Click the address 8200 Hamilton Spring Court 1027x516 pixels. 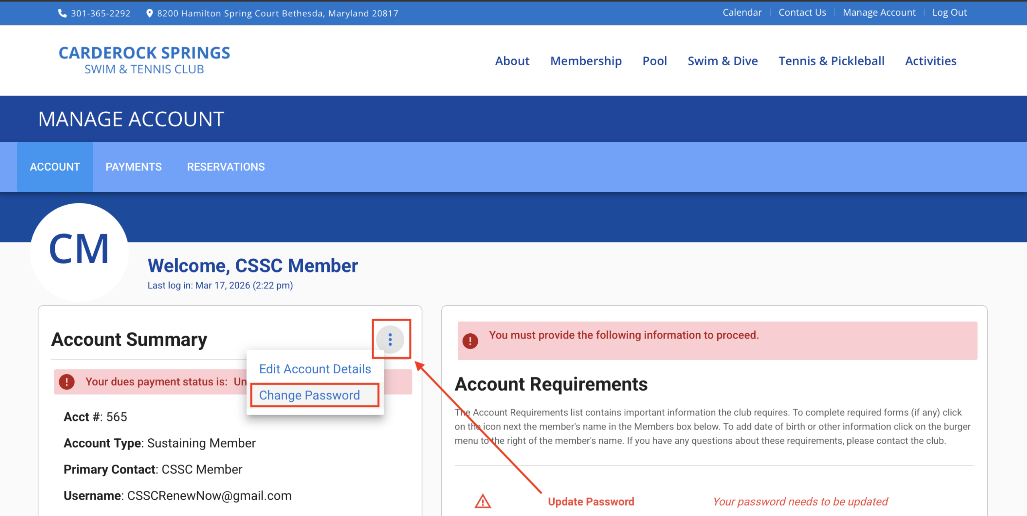pyautogui.click(x=278, y=13)
